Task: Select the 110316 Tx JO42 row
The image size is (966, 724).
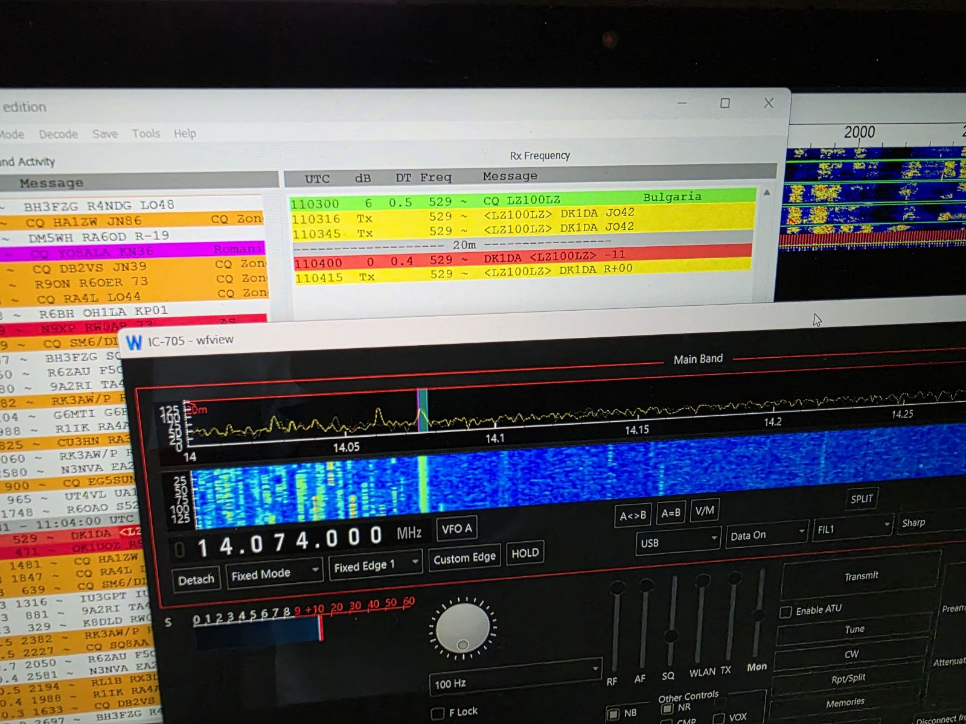Action: pyautogui.click(x=523, y=215)
